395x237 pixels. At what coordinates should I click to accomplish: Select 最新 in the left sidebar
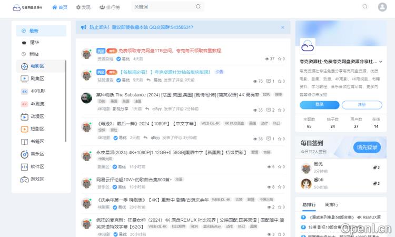(41, 31)
